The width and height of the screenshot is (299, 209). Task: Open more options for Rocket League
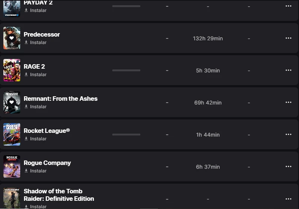(x=288, y=134)
